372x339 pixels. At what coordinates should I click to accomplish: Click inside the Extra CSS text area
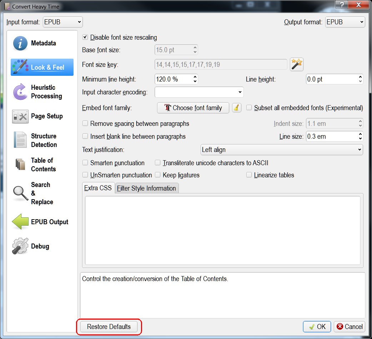(x=222, y=230)
